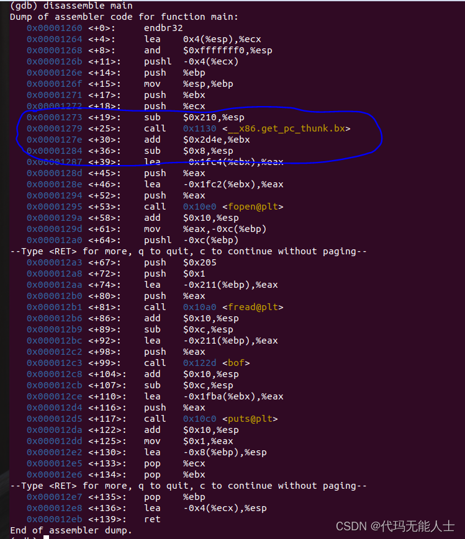Click offset label "<+17>:"
This screenshot has width=465, height=539.
pos(105,95)
